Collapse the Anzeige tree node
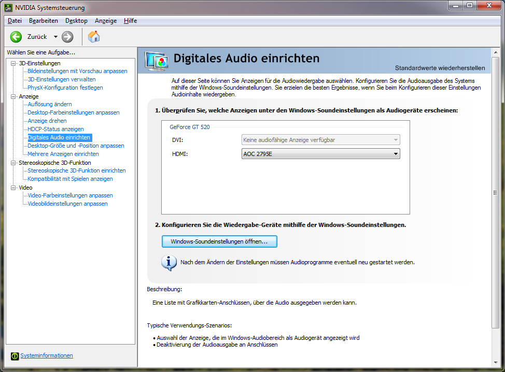505x372 pixels. coord(13,96)
